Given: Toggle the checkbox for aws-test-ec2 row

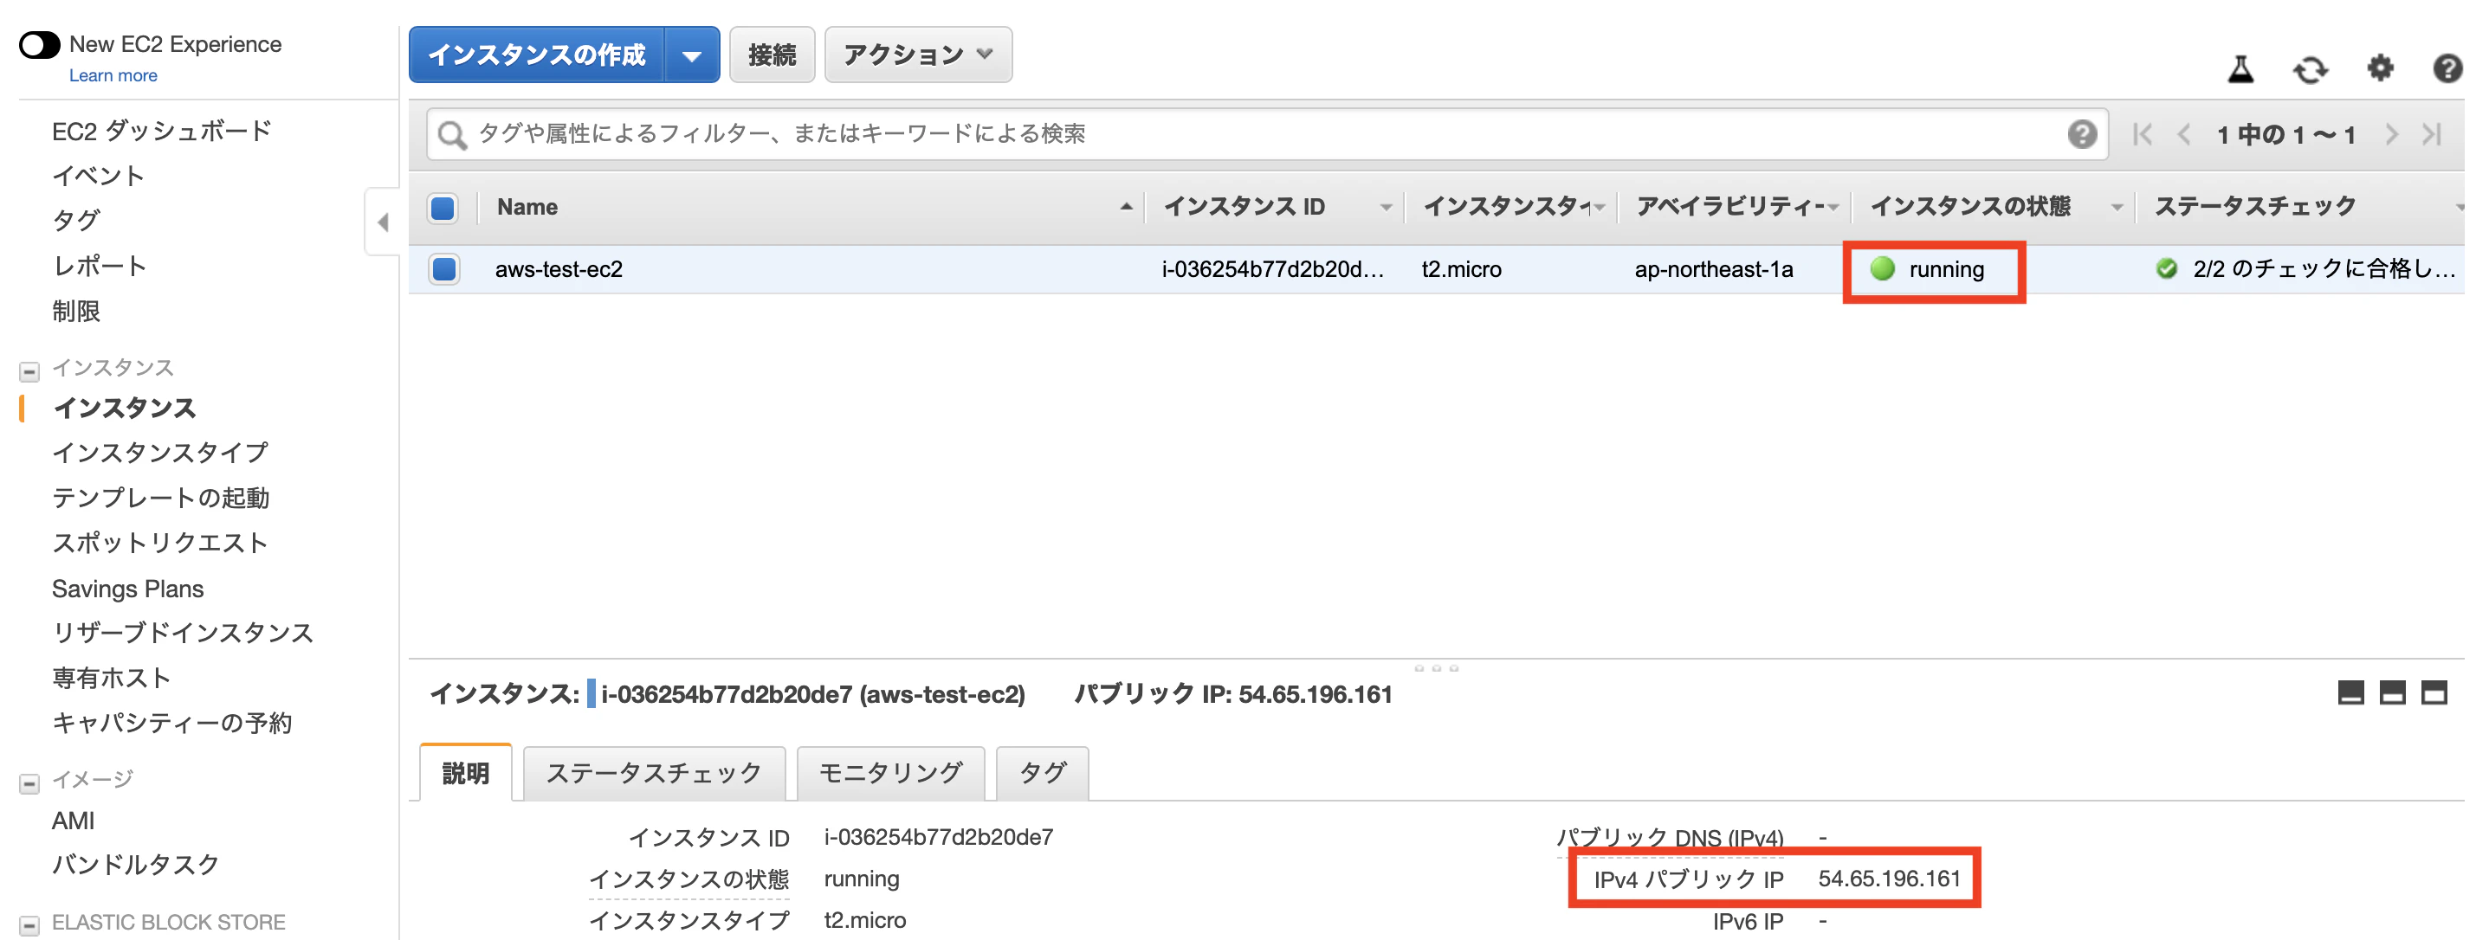Looking at the screenshot, I should click(x=443, y=268).
